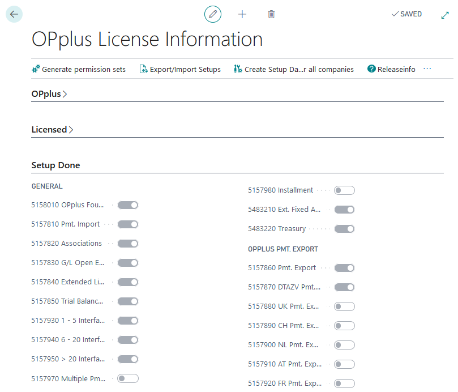Collapse the Setup Done section header

[x=55, y=165]
